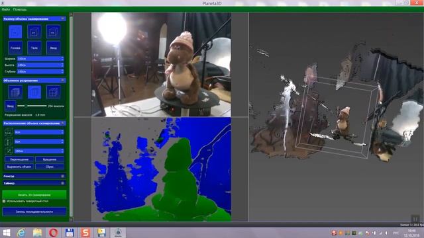
Task: Open the first position offset dropdown
Action: click(x=39, y=132)
